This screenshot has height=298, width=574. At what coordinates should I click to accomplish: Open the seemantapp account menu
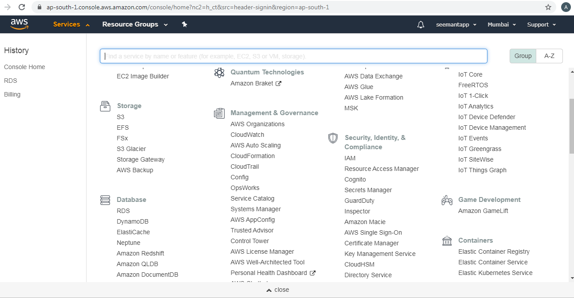(456, 25)
